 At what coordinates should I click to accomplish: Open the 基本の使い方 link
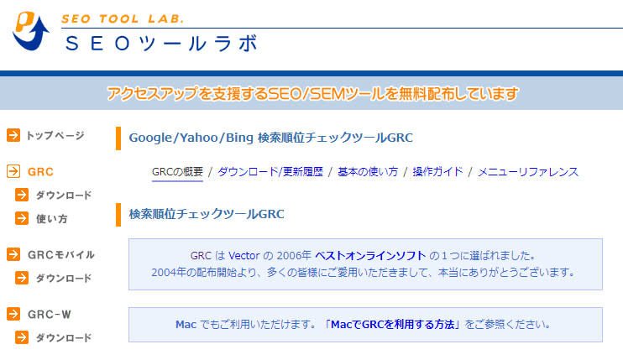(368, 172)
